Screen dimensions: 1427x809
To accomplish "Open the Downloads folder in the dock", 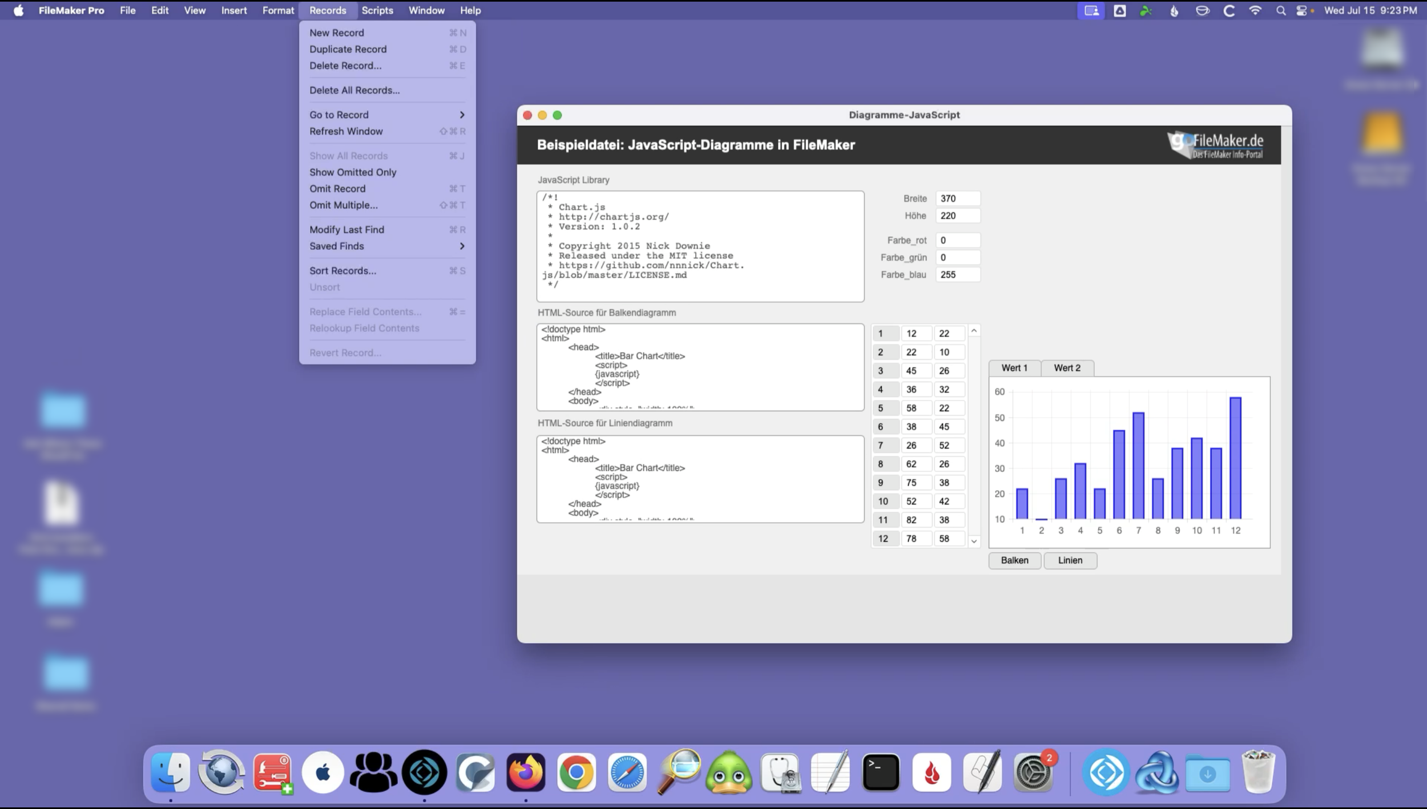I will pyautogui.click(x=1207, y=772).
